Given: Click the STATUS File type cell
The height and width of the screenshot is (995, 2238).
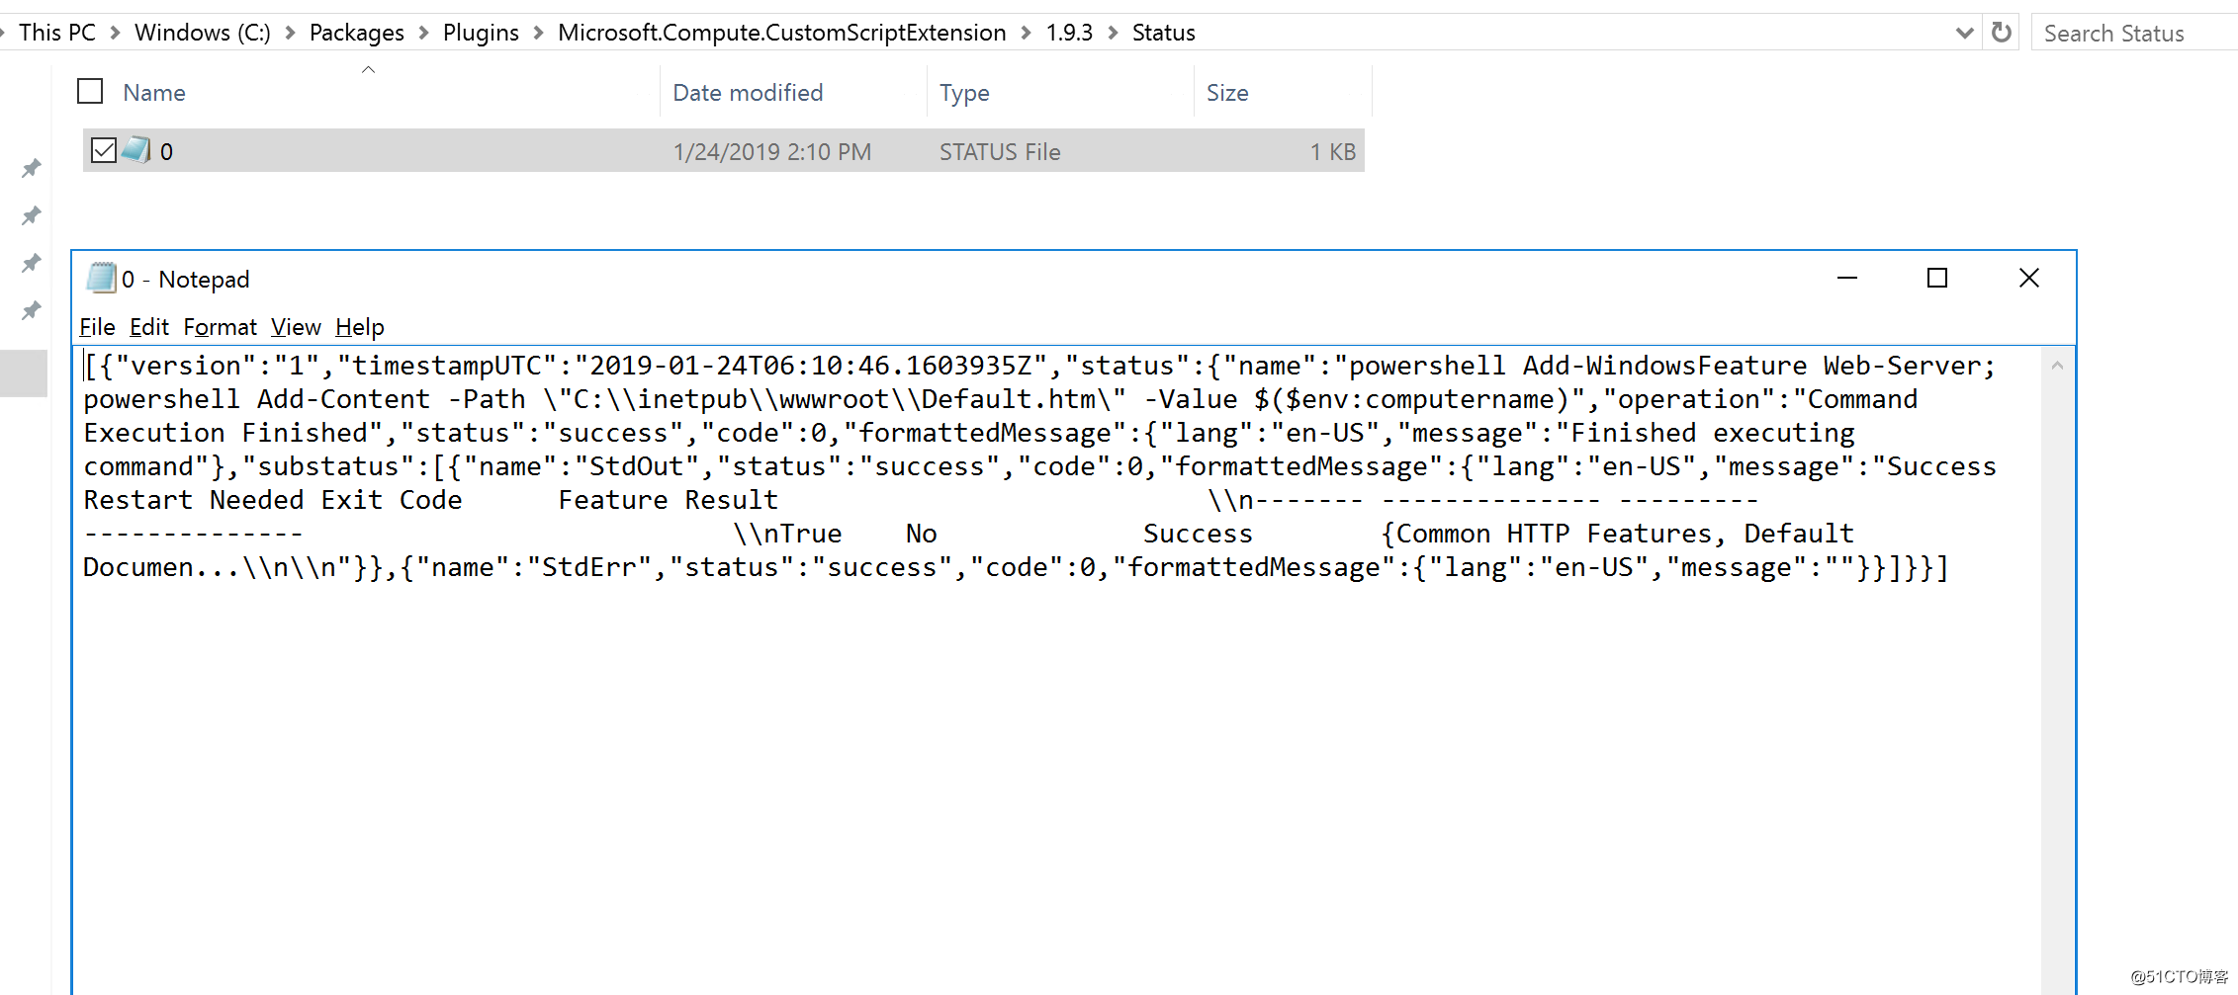Looking at the screenshot, I should 1000,151.
